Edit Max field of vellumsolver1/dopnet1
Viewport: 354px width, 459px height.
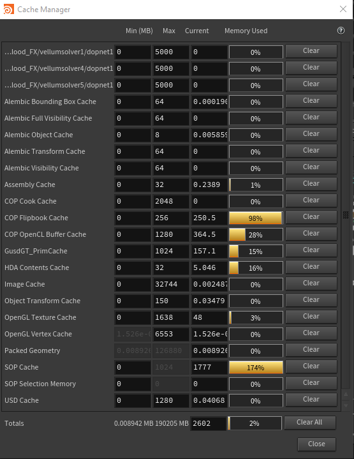pyautogui.click(x=171, y=52)
